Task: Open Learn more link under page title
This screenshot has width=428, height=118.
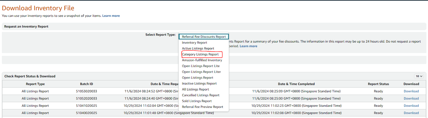Action: (111, 16)
